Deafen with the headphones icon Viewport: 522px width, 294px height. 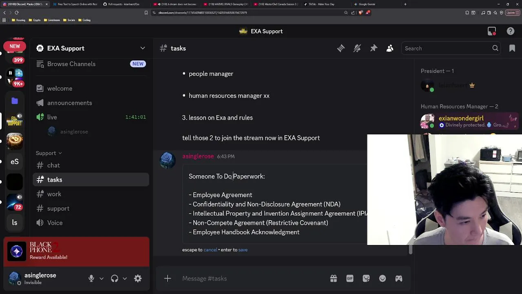click(x=115, y=278)
